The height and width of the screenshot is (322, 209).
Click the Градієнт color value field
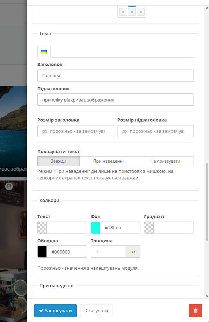pos(173,228)
